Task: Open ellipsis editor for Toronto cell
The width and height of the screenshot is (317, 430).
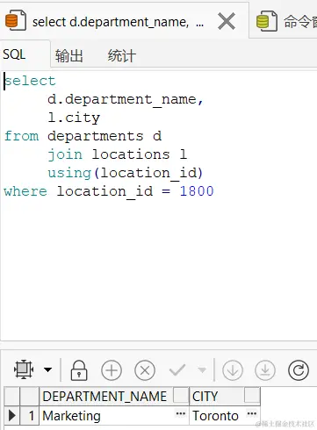Action: [x=252, y=413]
